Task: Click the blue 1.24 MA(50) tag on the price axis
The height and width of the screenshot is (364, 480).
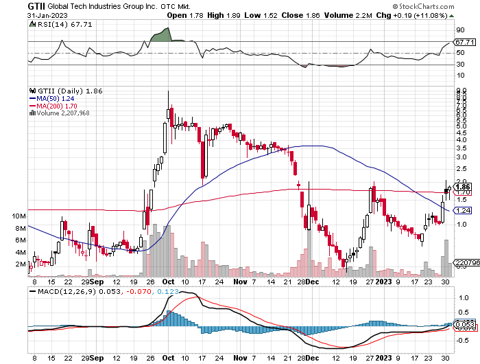Action: tap(463, 211)
